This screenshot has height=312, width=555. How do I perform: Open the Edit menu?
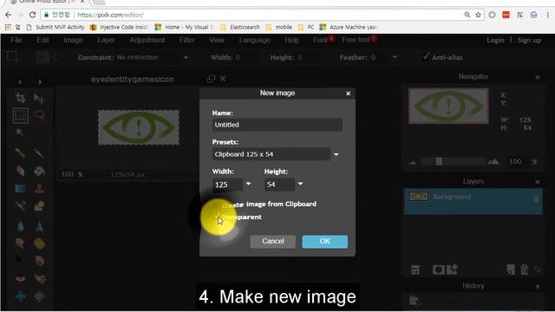pyautogui.click(x=42, y=40)
